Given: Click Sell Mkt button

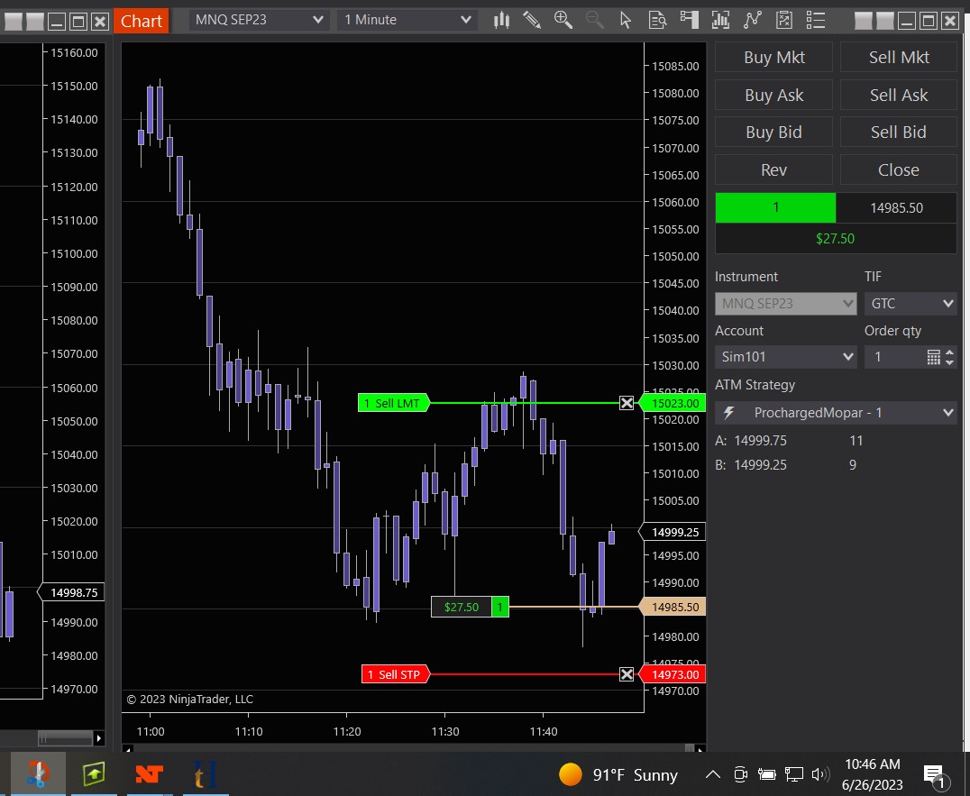Looking at the screenshot, I should click(x=898, y=58).
